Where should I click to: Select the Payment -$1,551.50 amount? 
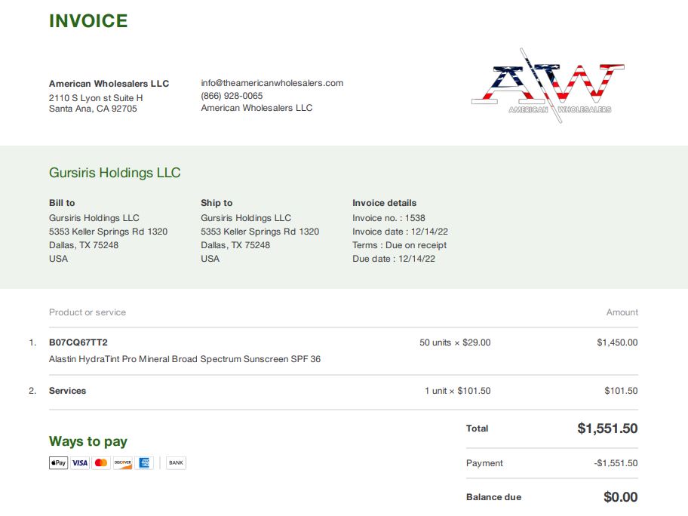(616, 463)
